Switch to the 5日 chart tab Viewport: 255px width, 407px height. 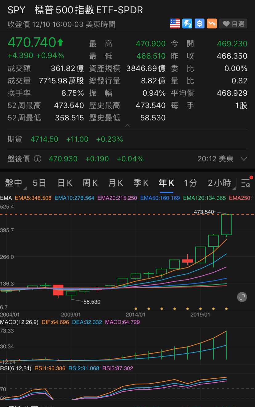(x=39, y=183)
